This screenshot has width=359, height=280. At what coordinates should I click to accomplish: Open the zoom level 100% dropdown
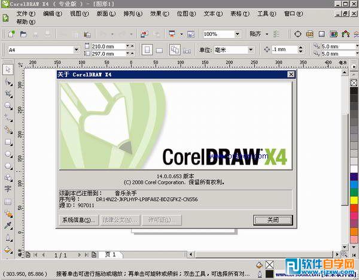tap(237, 34)
